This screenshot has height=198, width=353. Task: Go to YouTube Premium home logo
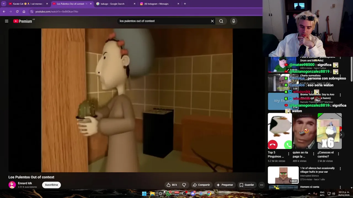[x=23, y=21]
